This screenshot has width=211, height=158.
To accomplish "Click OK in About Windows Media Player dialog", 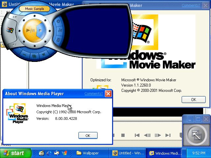I will [88, 135].
